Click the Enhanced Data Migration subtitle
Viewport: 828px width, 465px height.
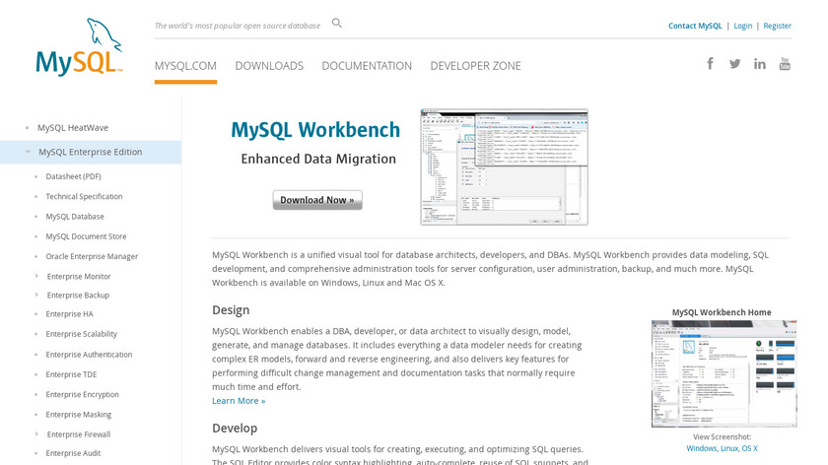(318, 159)
